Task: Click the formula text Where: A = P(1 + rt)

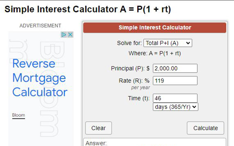Action: pyautogui.click(x=155, y=53)
